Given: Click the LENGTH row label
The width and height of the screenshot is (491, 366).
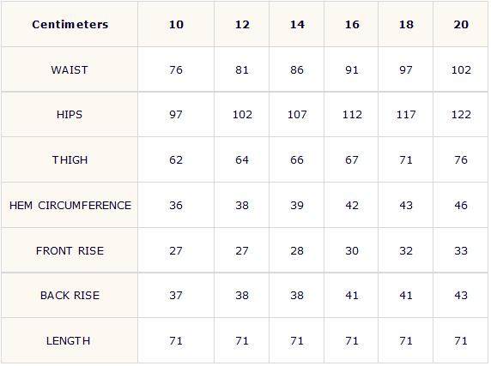Looking at the screenshot, I should (70, 340).
